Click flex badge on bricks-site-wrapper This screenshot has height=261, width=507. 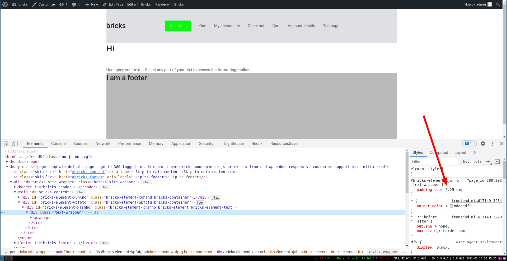click(146, 182)
